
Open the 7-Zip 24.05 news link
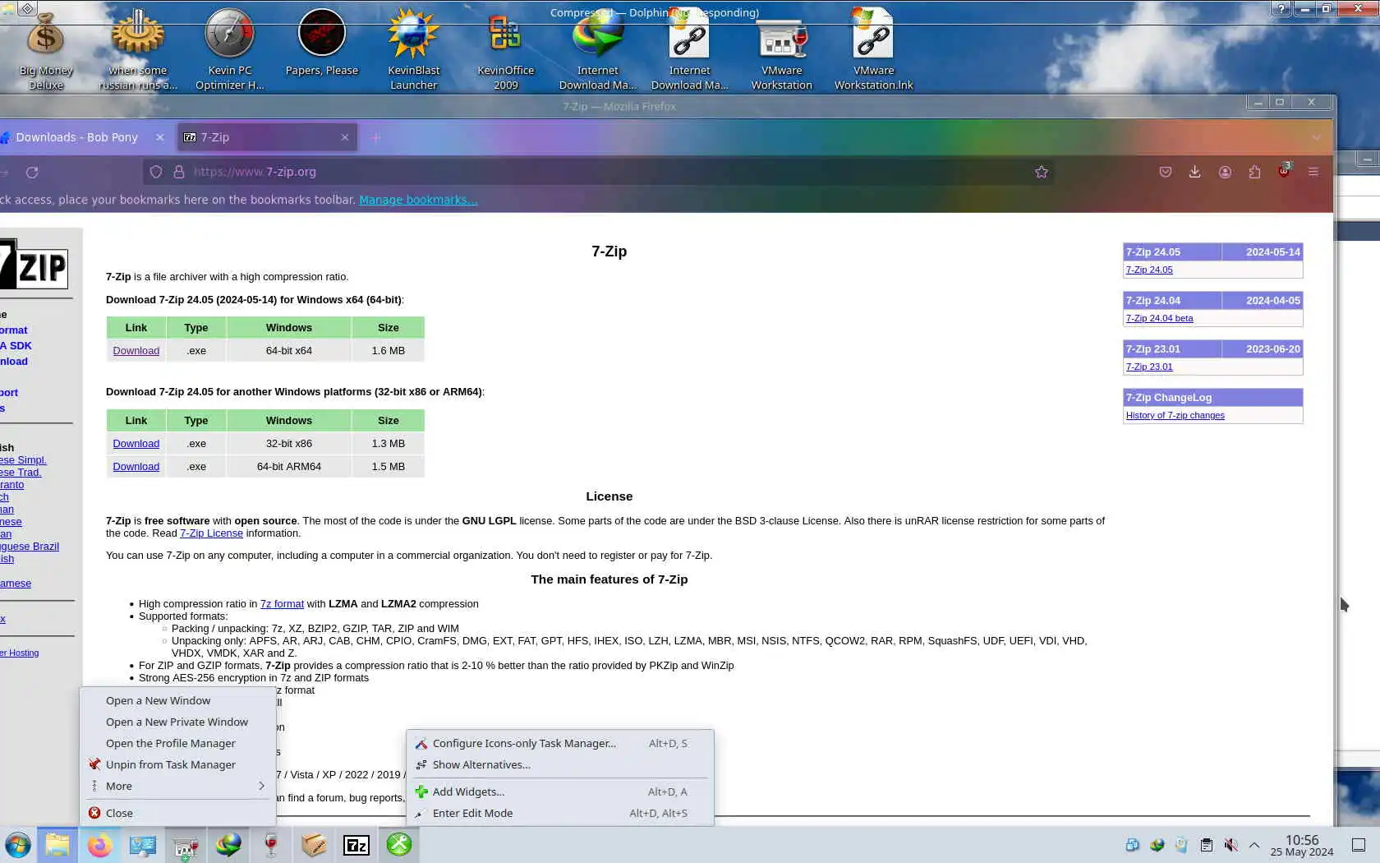[1149, 270]
